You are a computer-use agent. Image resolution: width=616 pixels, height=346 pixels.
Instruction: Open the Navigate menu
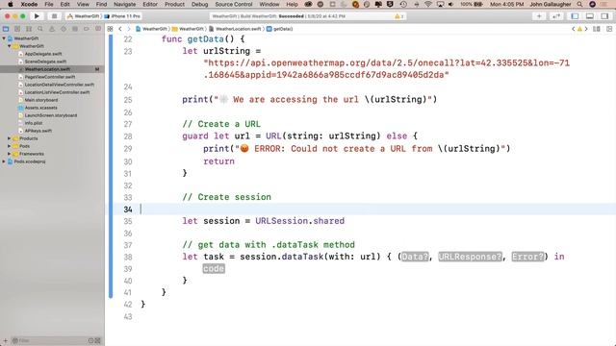pyautogui.click(x=124, y=4)
